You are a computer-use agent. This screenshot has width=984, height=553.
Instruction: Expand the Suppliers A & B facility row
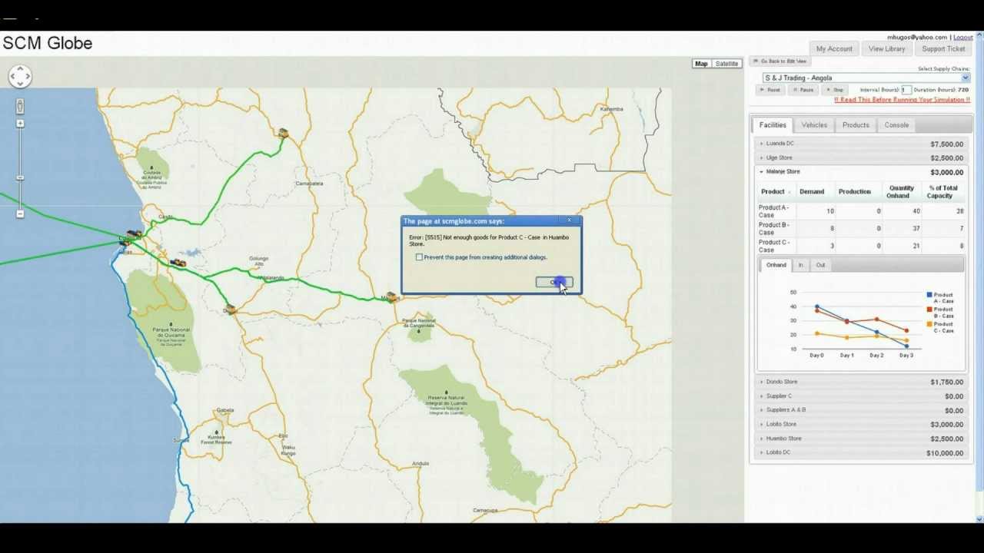(861, 410)
